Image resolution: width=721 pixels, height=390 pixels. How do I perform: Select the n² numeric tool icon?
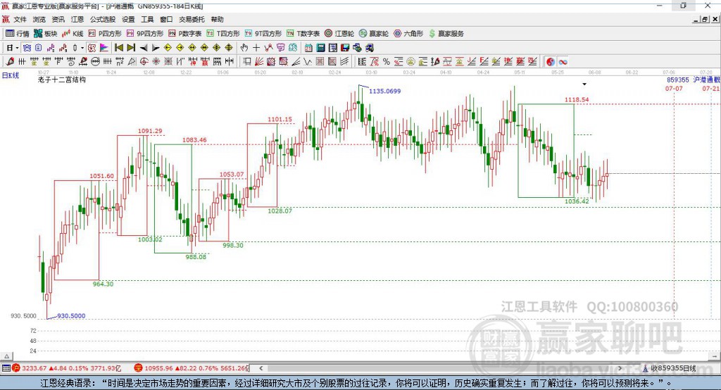[120, 61]
